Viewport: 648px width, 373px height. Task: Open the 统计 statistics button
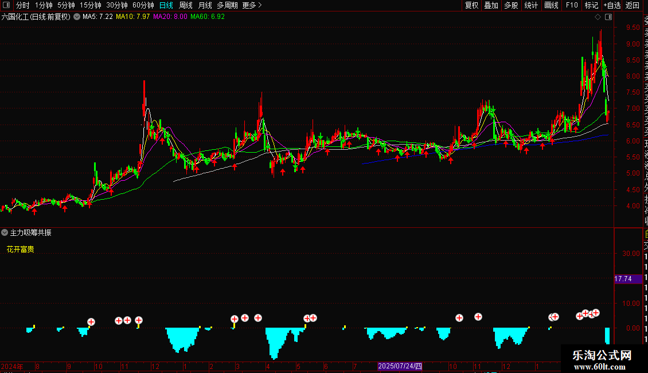click(531, 5)
